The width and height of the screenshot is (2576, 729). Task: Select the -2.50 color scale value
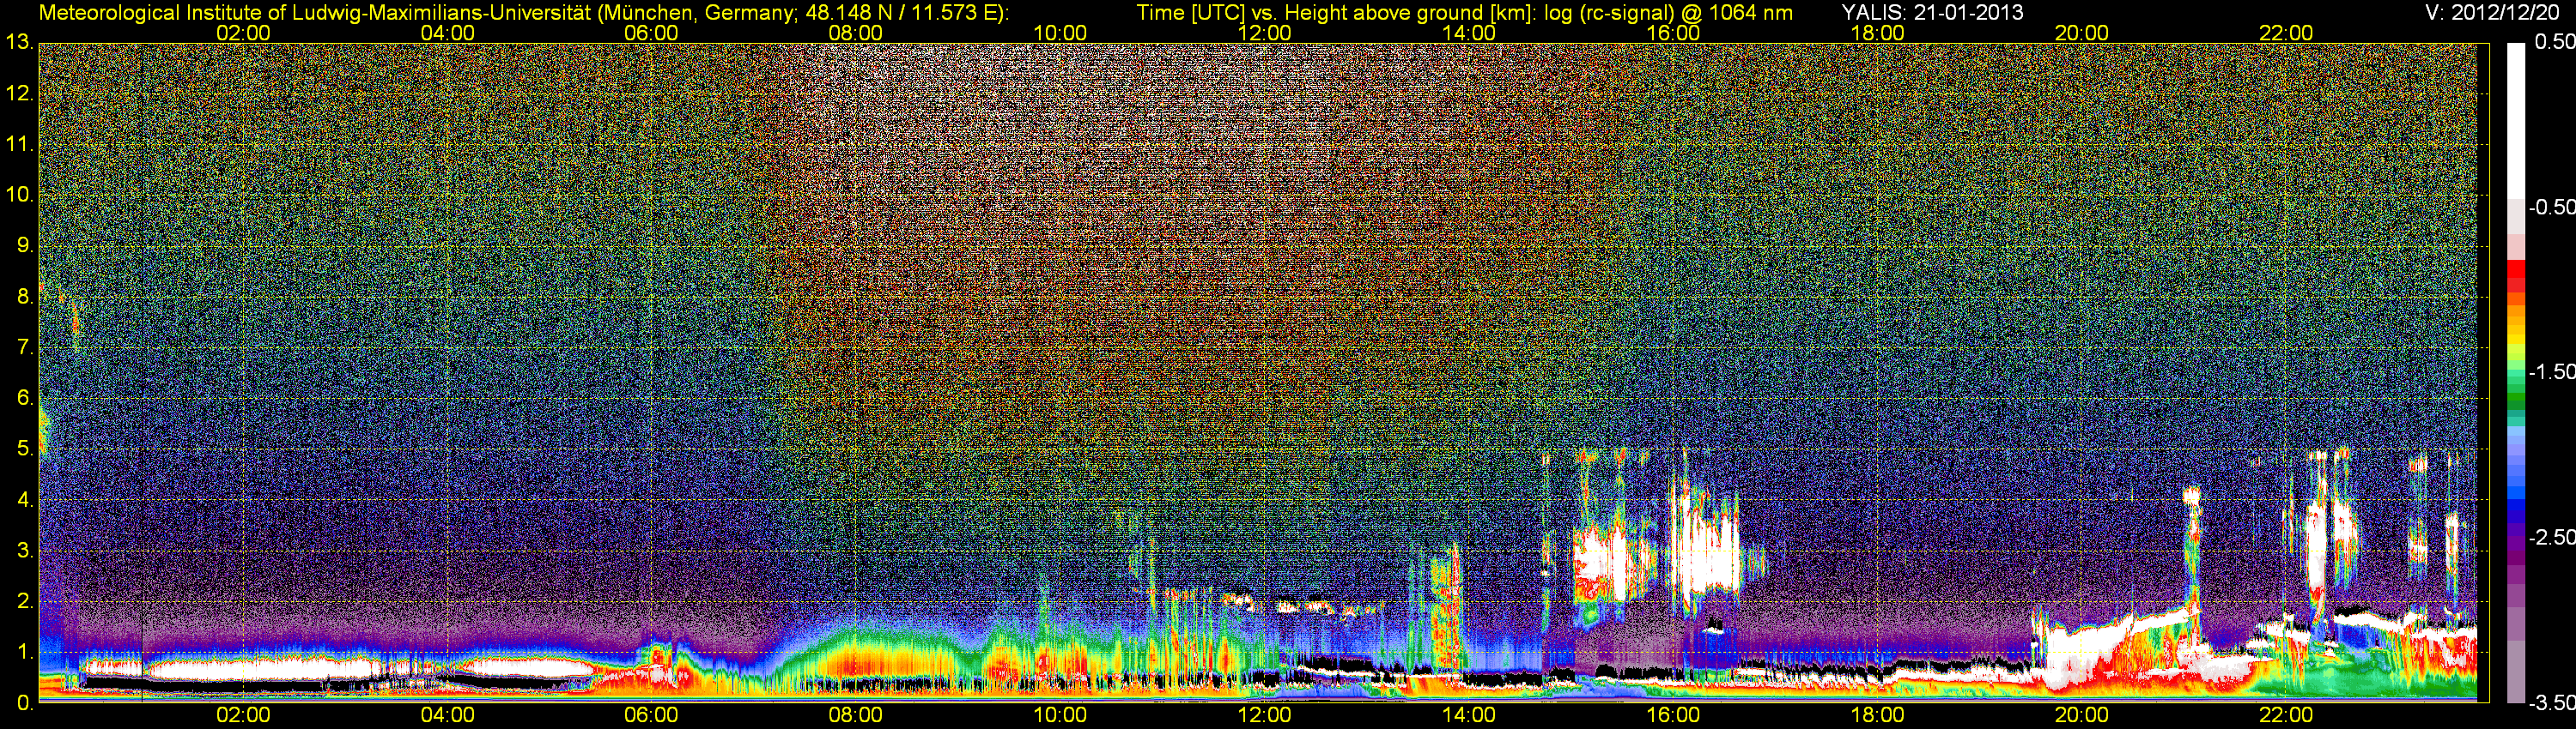click(2551, 537)
